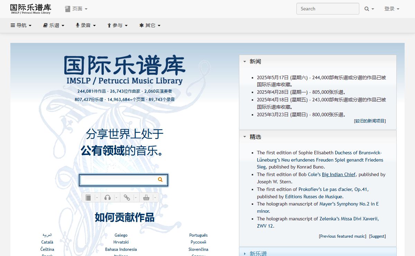Open the 乐谱 scores menu

click(54, 25)
